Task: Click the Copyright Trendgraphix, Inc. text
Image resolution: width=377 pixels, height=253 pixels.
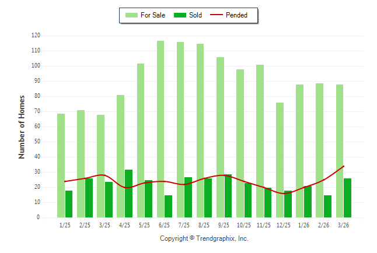Action: coord(204,238)
